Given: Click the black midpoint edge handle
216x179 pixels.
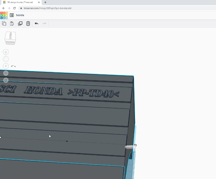Looking at the screenshot, I should click(67, 141).
